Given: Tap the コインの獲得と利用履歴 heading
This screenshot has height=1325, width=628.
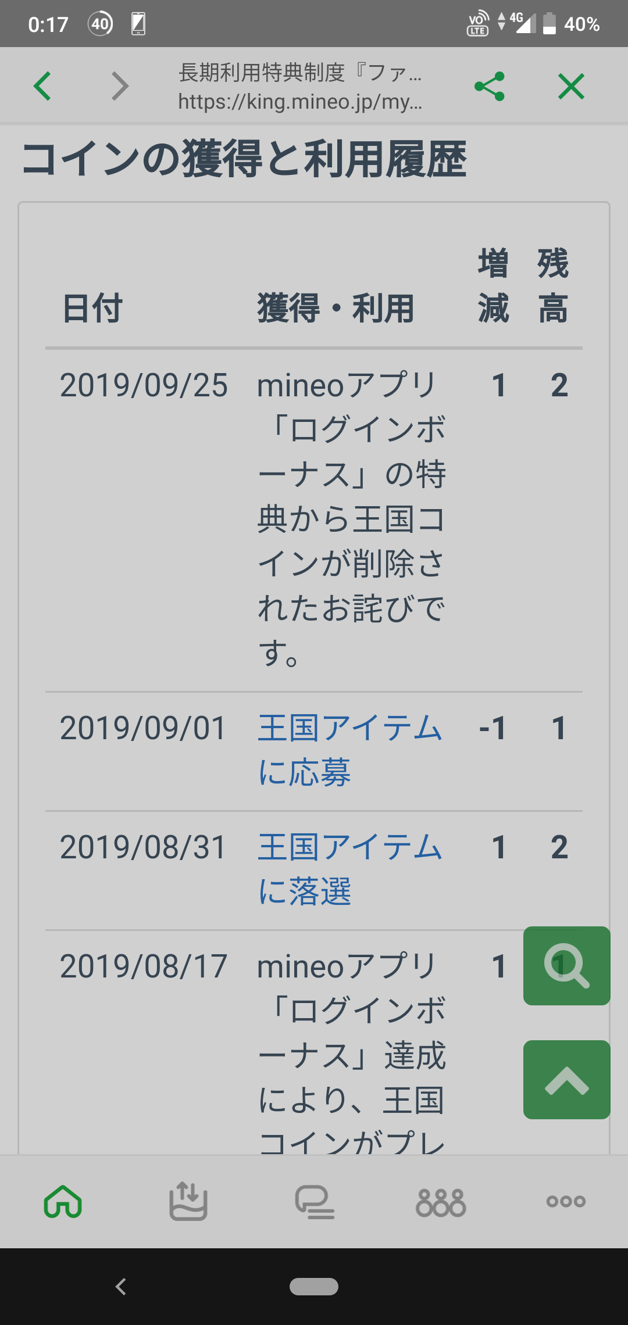Looking at the screenshot, I should 244,159.
